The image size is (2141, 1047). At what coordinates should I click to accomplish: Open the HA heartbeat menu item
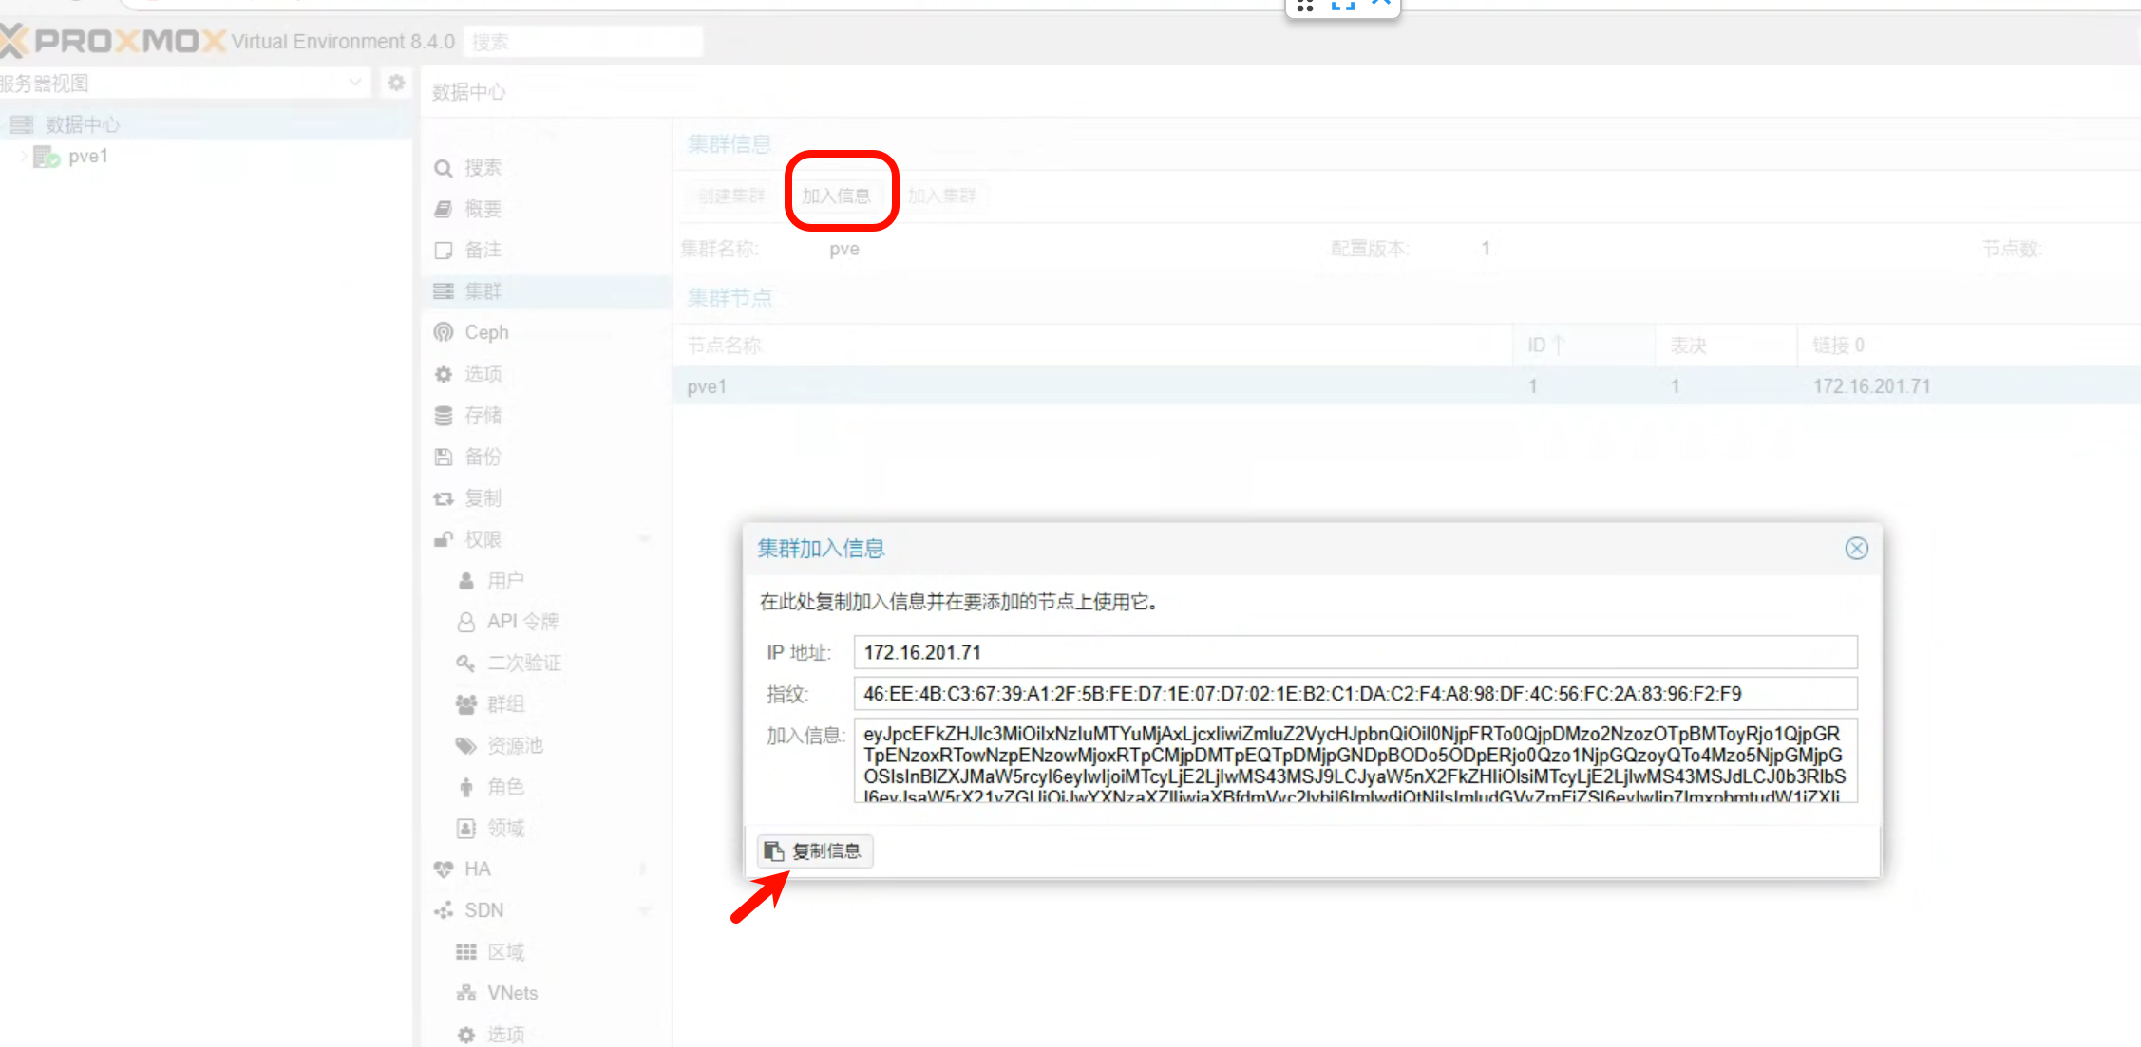coord(477,869)
